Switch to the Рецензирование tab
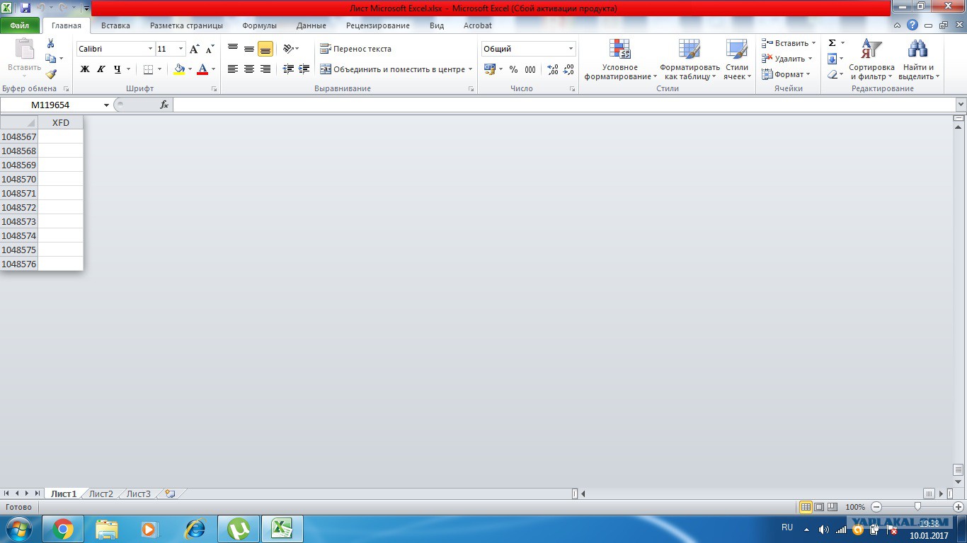 [378, 25]
